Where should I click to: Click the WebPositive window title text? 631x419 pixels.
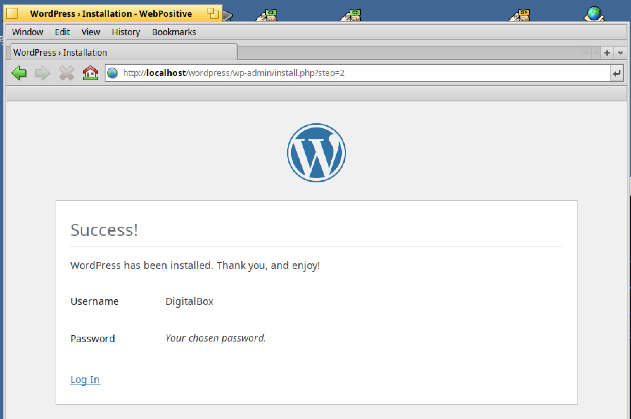(x=111, y=13)
